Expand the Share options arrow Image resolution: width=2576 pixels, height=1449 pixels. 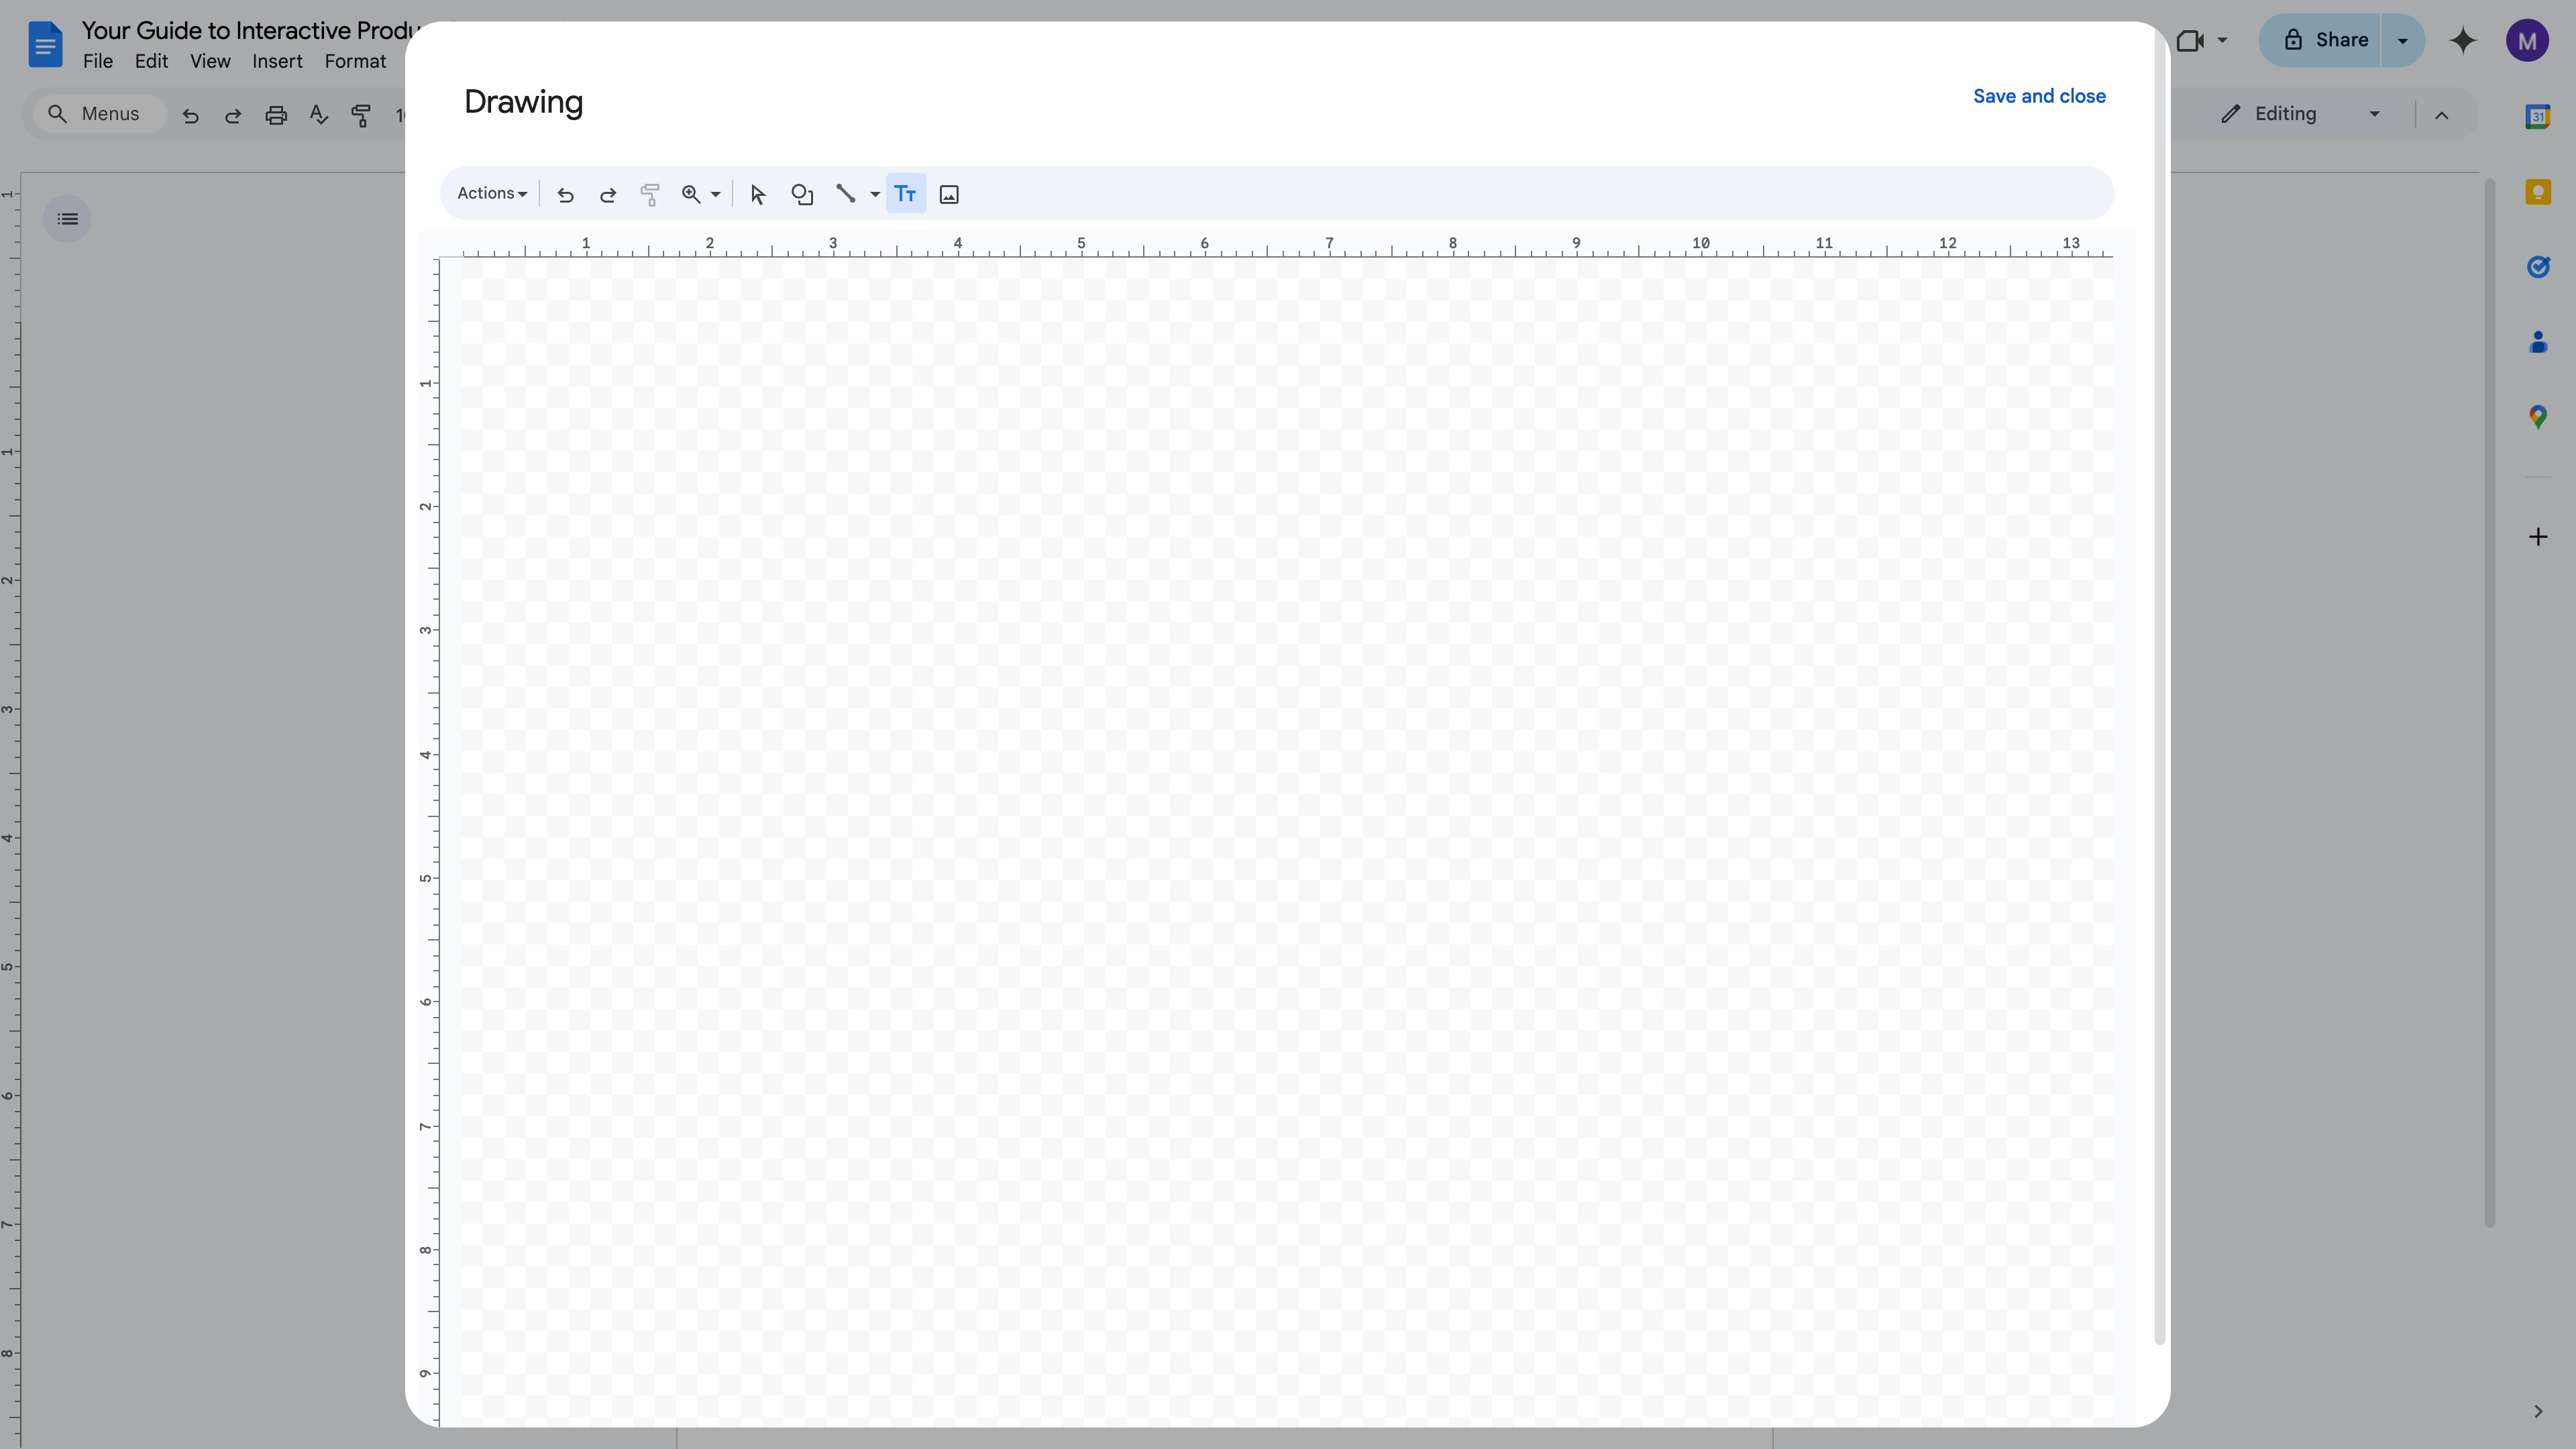pos(2403,40)
